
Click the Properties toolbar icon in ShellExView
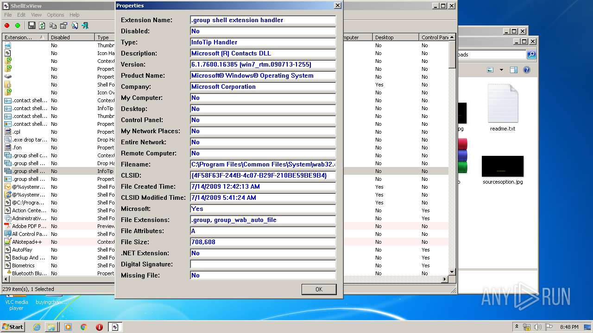63,25
